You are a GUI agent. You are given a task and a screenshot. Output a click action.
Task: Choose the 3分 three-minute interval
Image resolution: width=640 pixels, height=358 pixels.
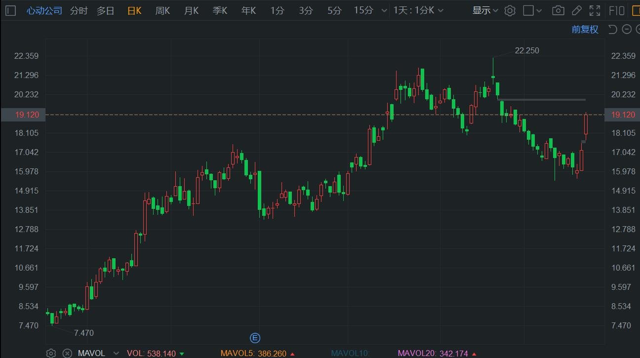pos(306,10)
